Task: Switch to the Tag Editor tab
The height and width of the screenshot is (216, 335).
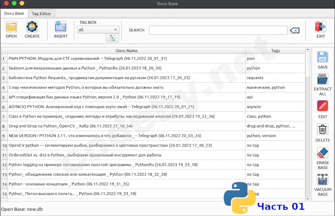Action: coord(41,13)
